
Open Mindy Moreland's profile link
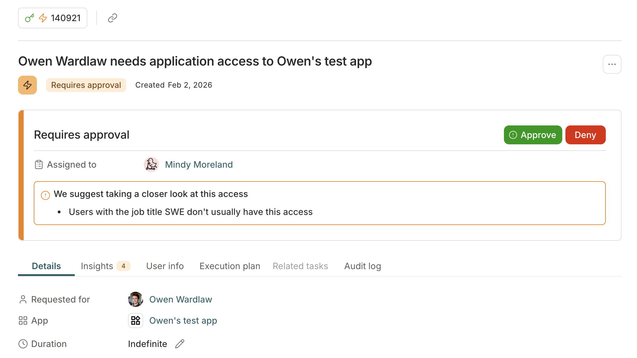tap(199, 165)
